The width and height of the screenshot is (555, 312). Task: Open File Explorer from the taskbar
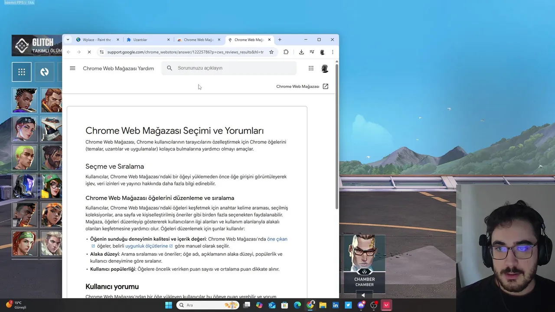323,305
